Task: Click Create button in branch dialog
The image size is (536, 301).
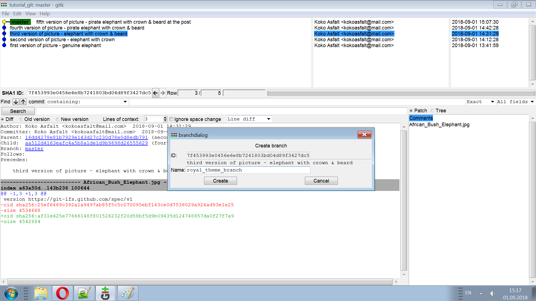Action: 221,181
